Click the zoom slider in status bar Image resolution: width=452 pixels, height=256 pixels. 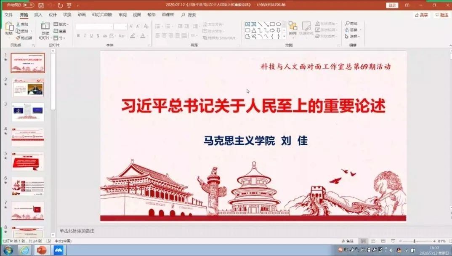pos(414,241)
